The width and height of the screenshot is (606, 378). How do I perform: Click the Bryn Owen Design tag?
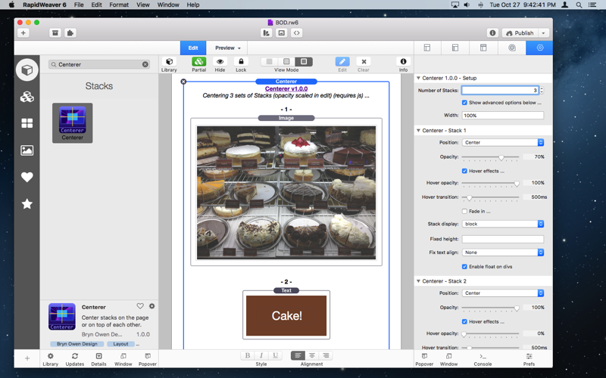77,344
